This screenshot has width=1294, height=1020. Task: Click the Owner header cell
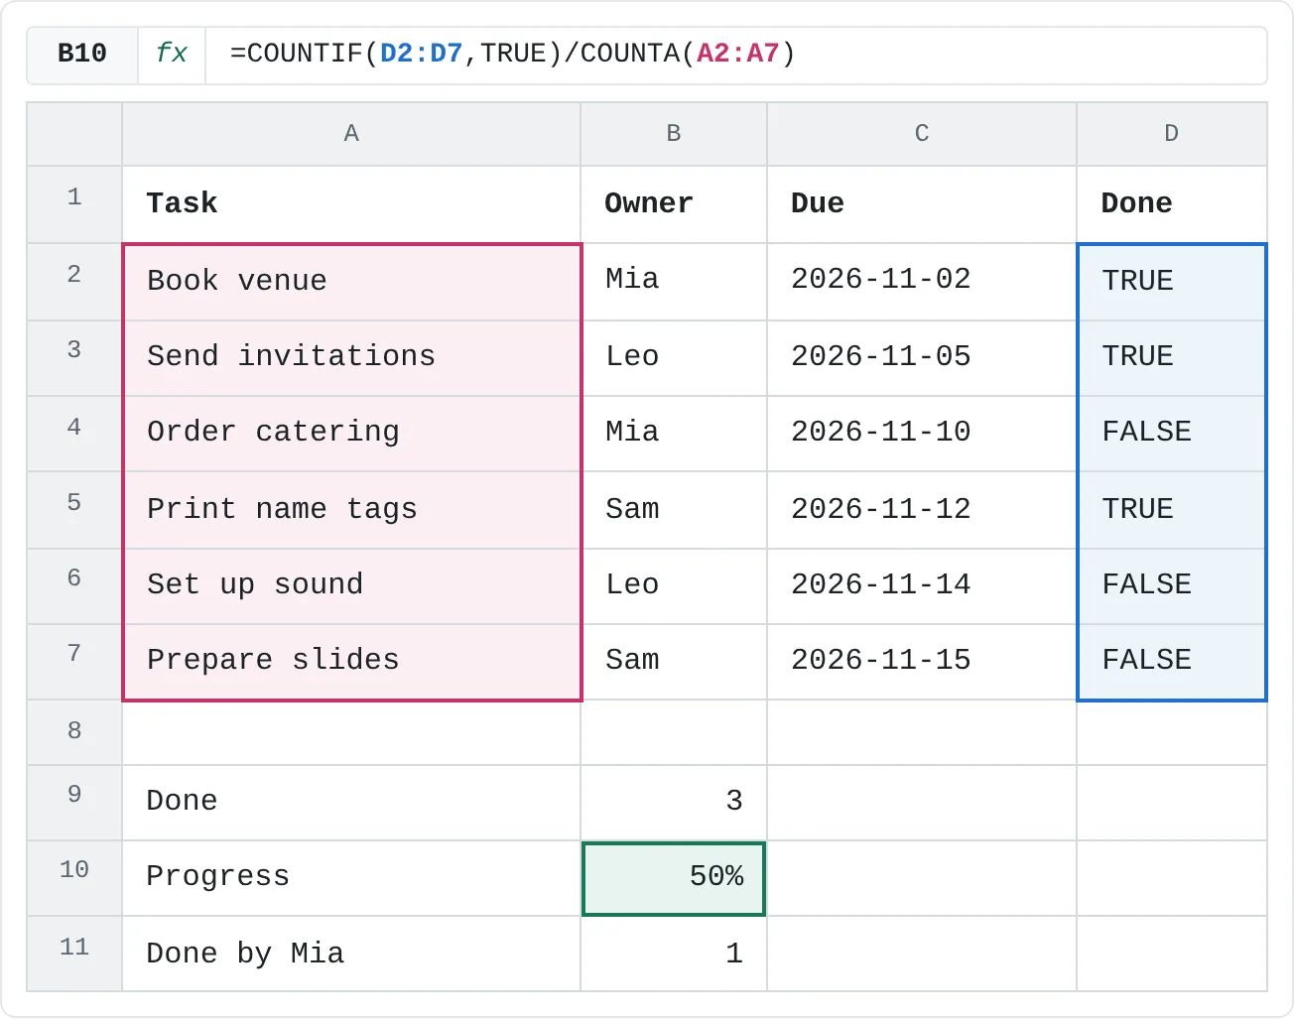(x=674, y=204)
